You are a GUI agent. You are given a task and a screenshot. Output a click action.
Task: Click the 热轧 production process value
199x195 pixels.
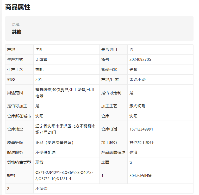pyautogui.click(x=39, y=70)
